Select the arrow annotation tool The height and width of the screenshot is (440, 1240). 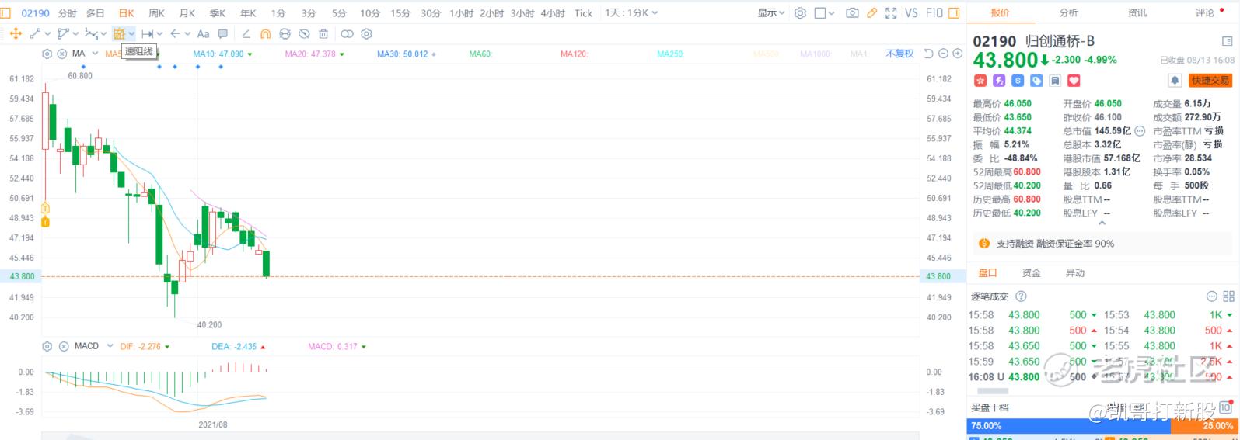175,34
